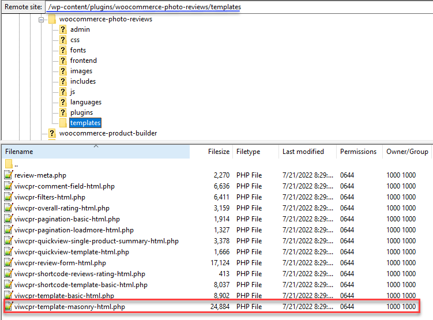
Task: Select the js folder icon
Action: [x=63, y=92]
